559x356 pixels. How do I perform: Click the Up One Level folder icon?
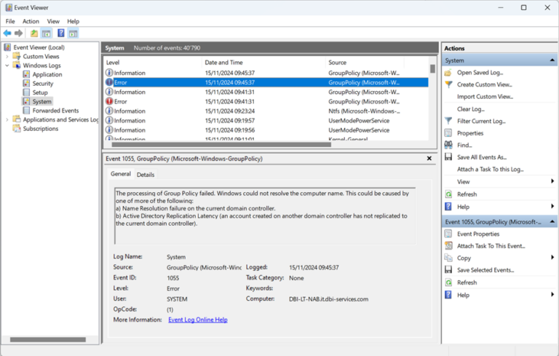point(34,33)
